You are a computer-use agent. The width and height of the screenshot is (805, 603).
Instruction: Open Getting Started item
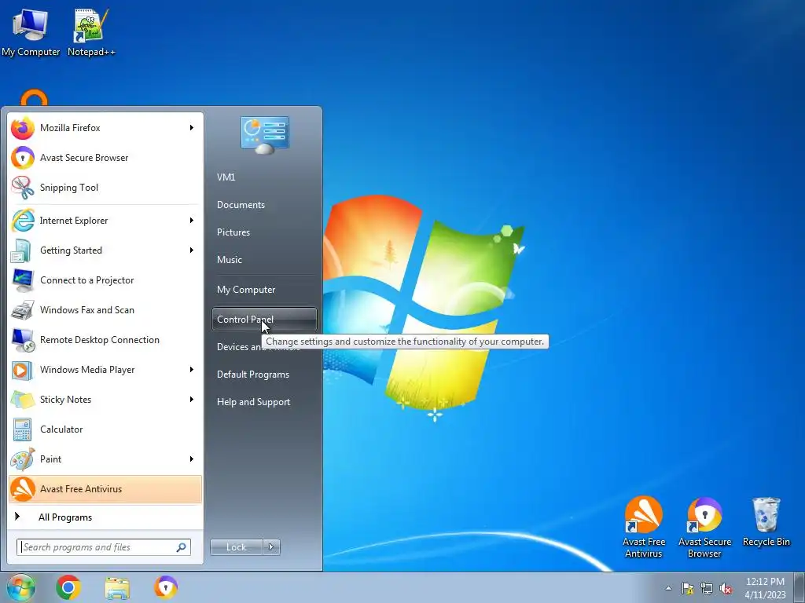point(105,250)
